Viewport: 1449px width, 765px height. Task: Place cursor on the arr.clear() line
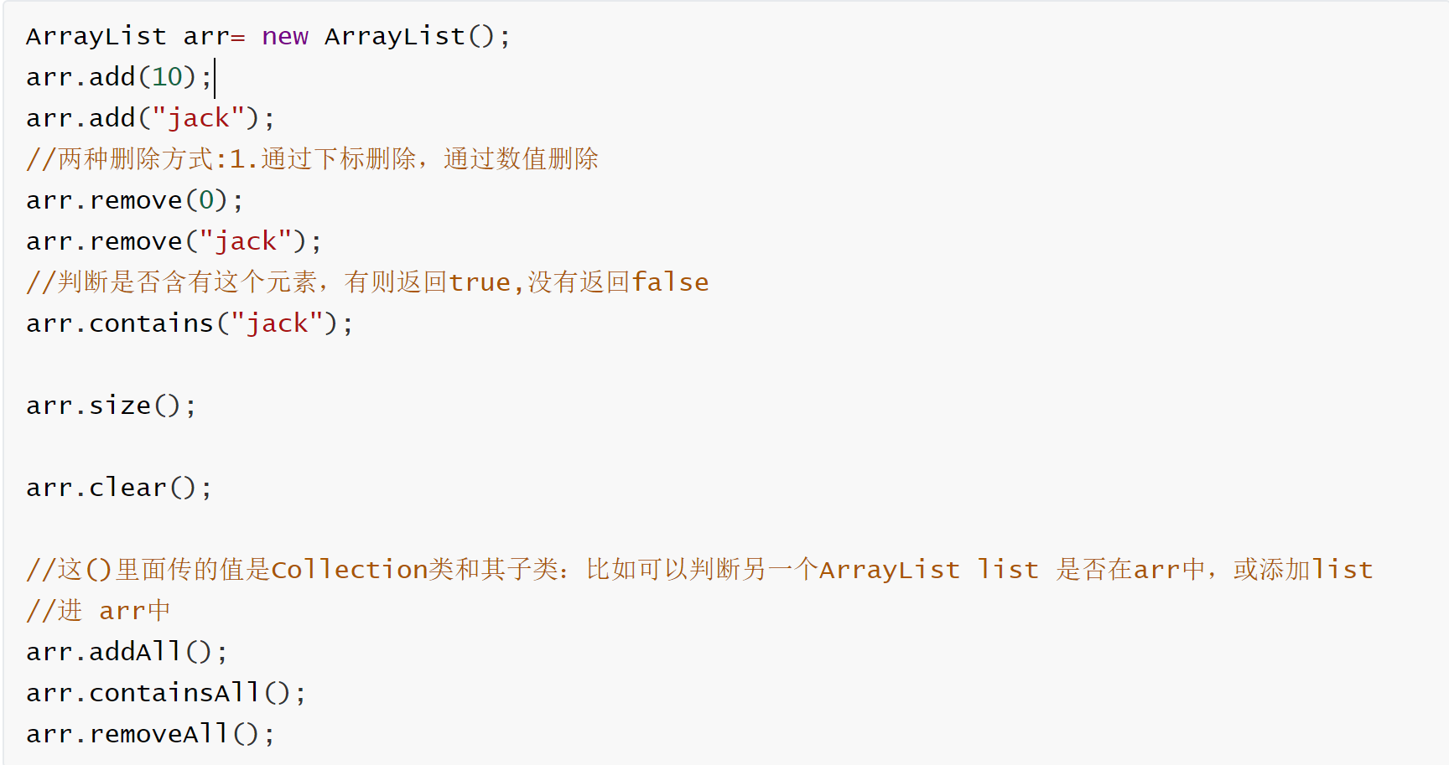[118, 488]
